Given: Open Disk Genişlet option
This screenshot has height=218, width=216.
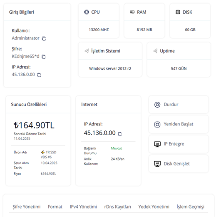Looking at the screenshot, I should pyautogui.click(x=179, y=164).
